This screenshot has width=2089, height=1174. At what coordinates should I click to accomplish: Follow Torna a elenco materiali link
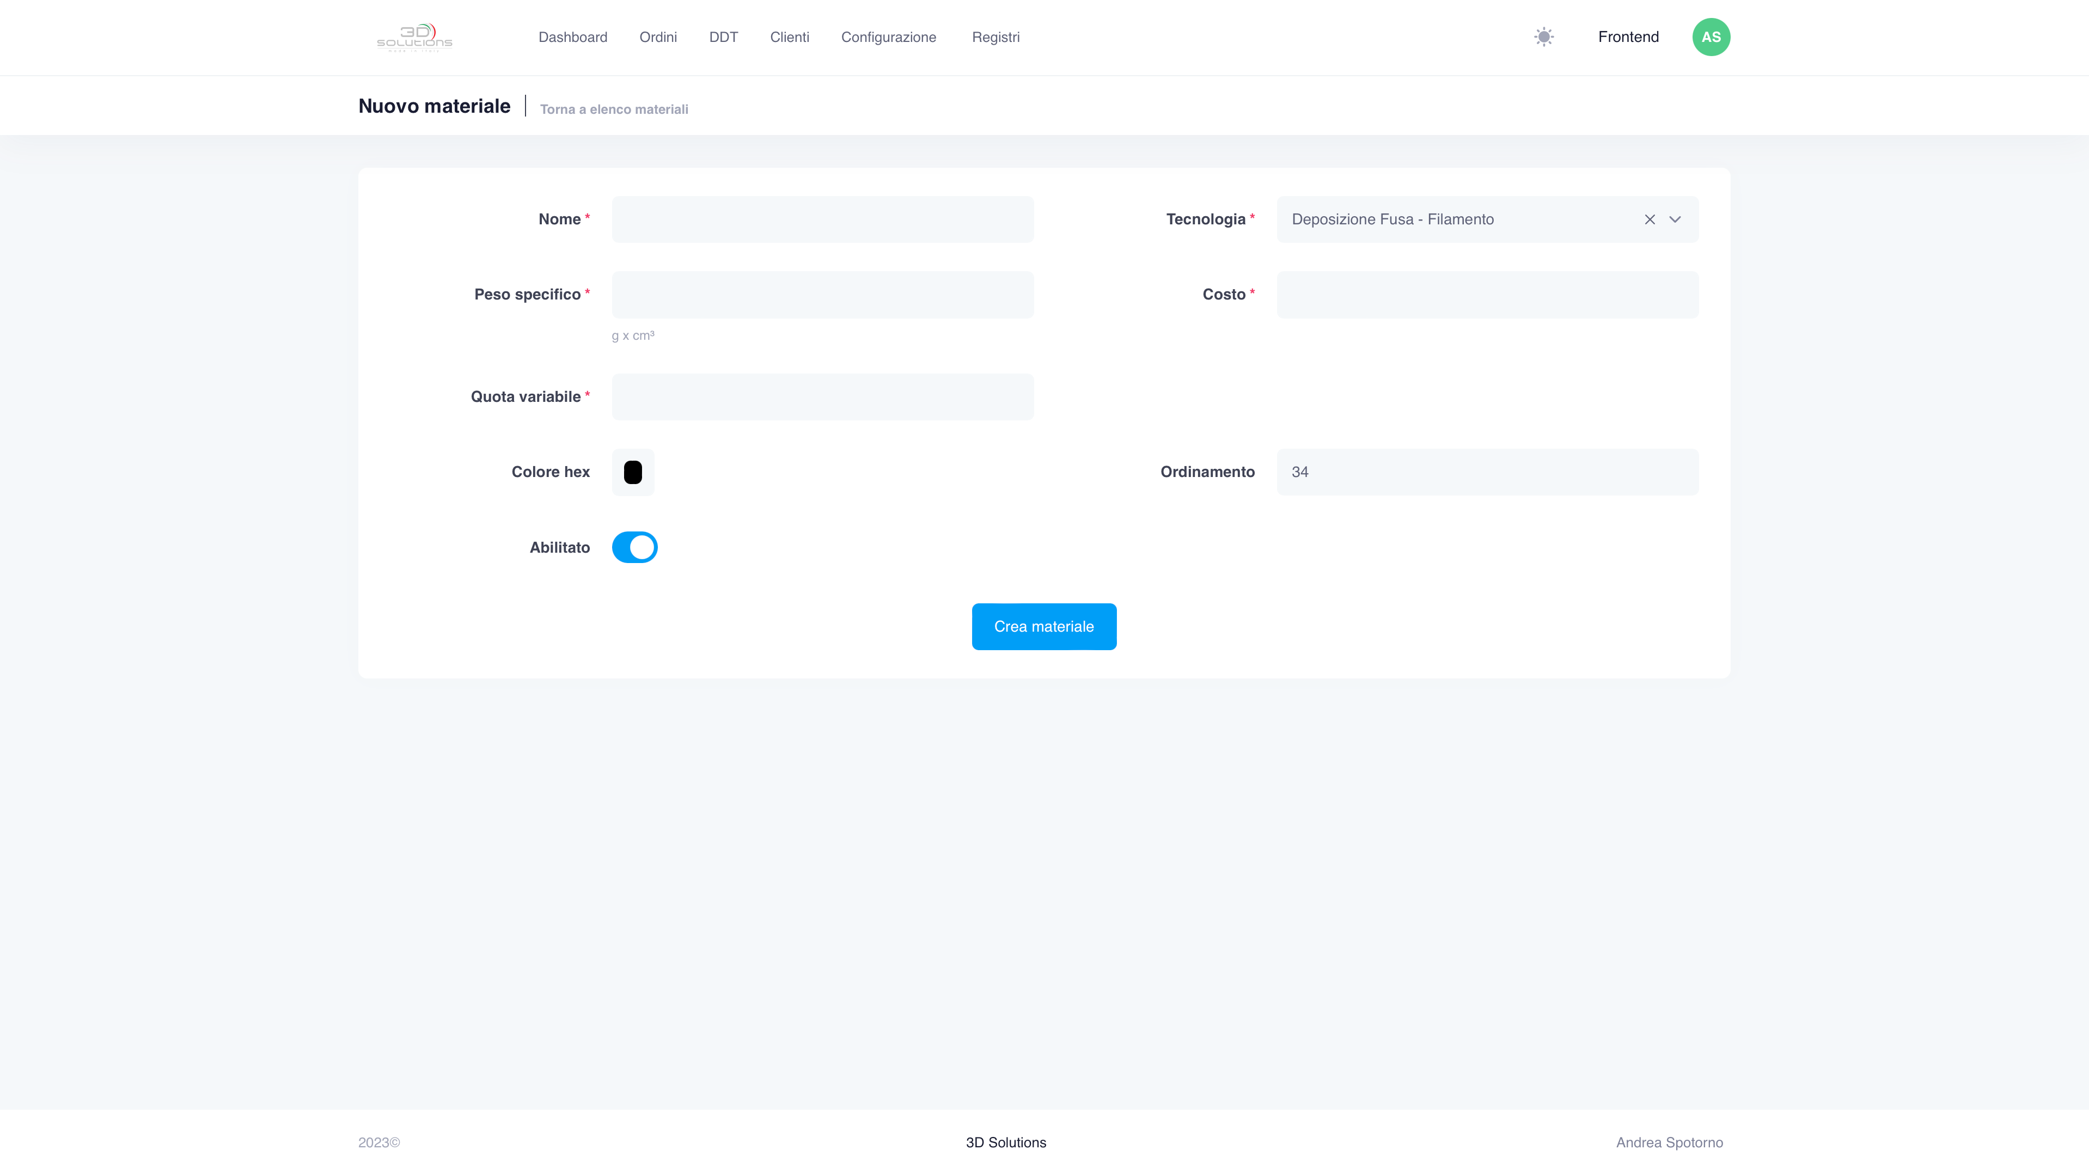pyautogui.click(x=614, y=109)
